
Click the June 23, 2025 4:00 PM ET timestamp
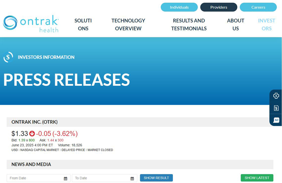[x=32, y=145]
